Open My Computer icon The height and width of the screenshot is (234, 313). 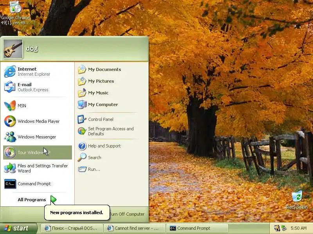82,105
